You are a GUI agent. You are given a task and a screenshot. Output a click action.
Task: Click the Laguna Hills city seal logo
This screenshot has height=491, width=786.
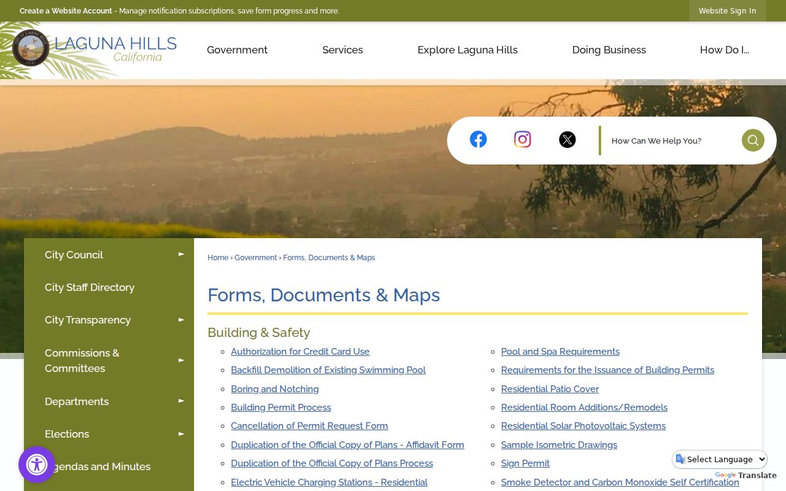coord(31,47)
